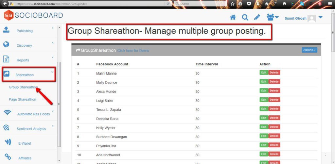The height and width of the screenshot is (164, 335).
Task: Click into the browser Search box
Action: coord(201,4)
